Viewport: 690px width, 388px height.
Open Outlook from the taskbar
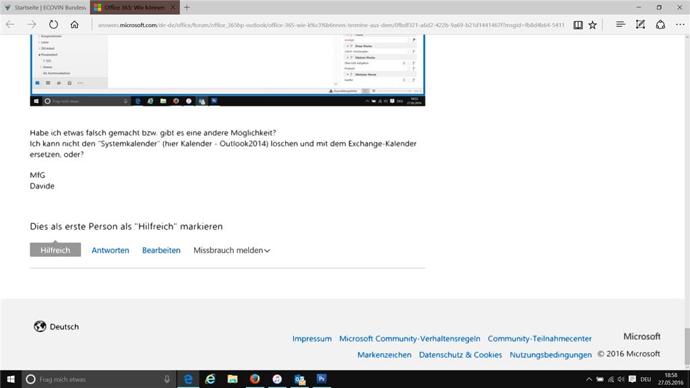pyautogui.click(x=300, y=379)
